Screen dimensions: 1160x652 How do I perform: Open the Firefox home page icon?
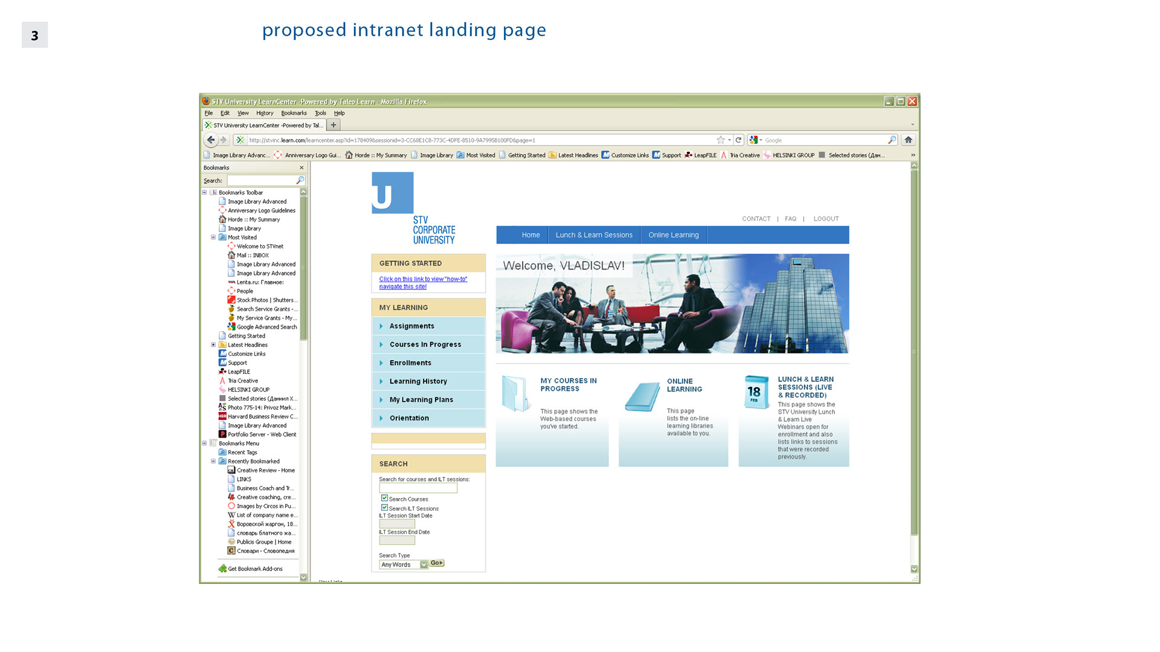[908, 140]
